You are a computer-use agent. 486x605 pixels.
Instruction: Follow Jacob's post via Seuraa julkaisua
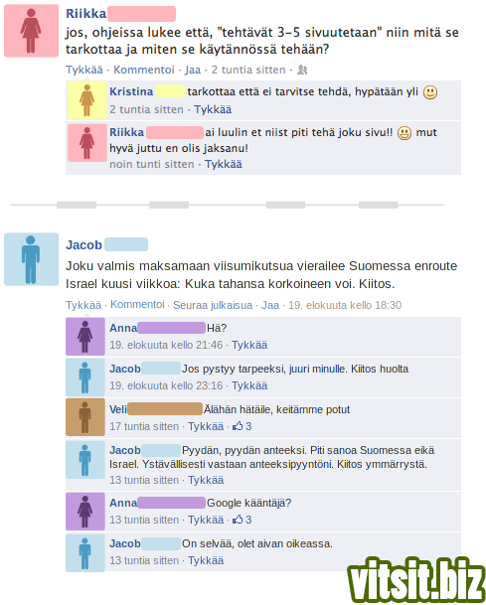pyautogui.click(x=213, y=305)
